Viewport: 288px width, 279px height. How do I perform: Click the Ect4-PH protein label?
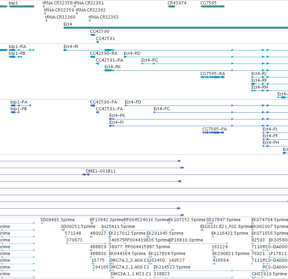pos(271,143)
